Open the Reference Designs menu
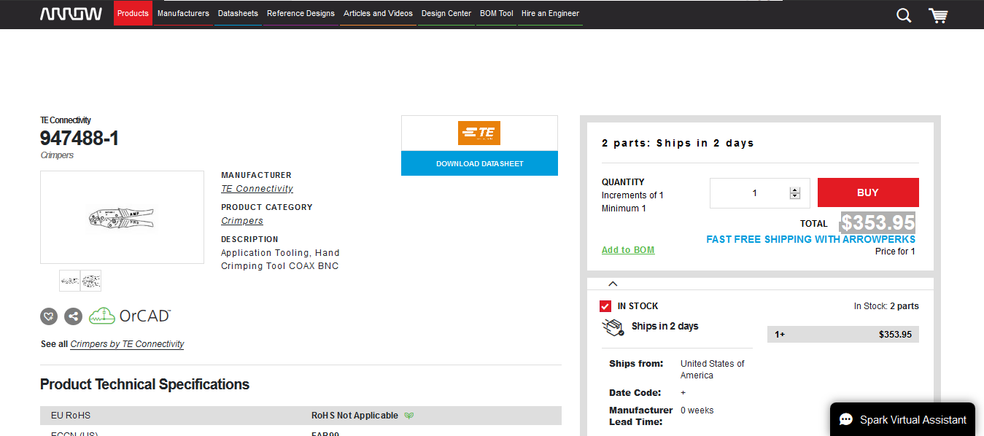This screenshot has height=436, width=984. (301, 13)
